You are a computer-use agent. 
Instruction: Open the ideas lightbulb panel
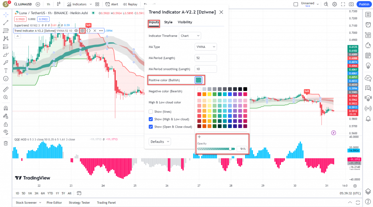tap(368, 65)
